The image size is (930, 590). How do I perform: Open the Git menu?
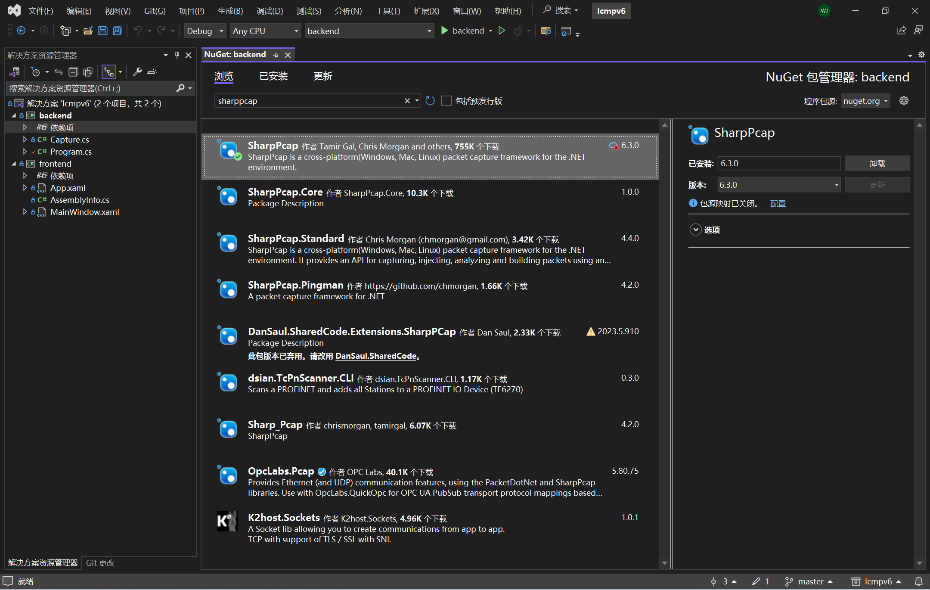tap(155, 11)
